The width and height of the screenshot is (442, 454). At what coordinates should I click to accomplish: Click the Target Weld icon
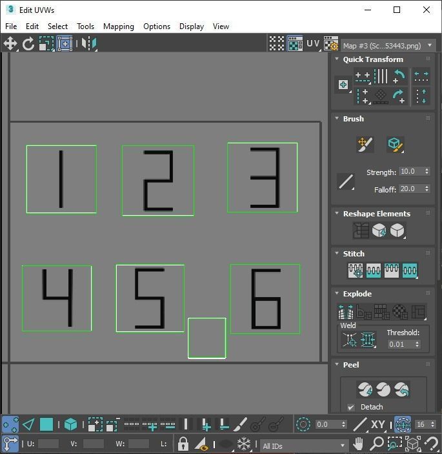pos(350,340)
